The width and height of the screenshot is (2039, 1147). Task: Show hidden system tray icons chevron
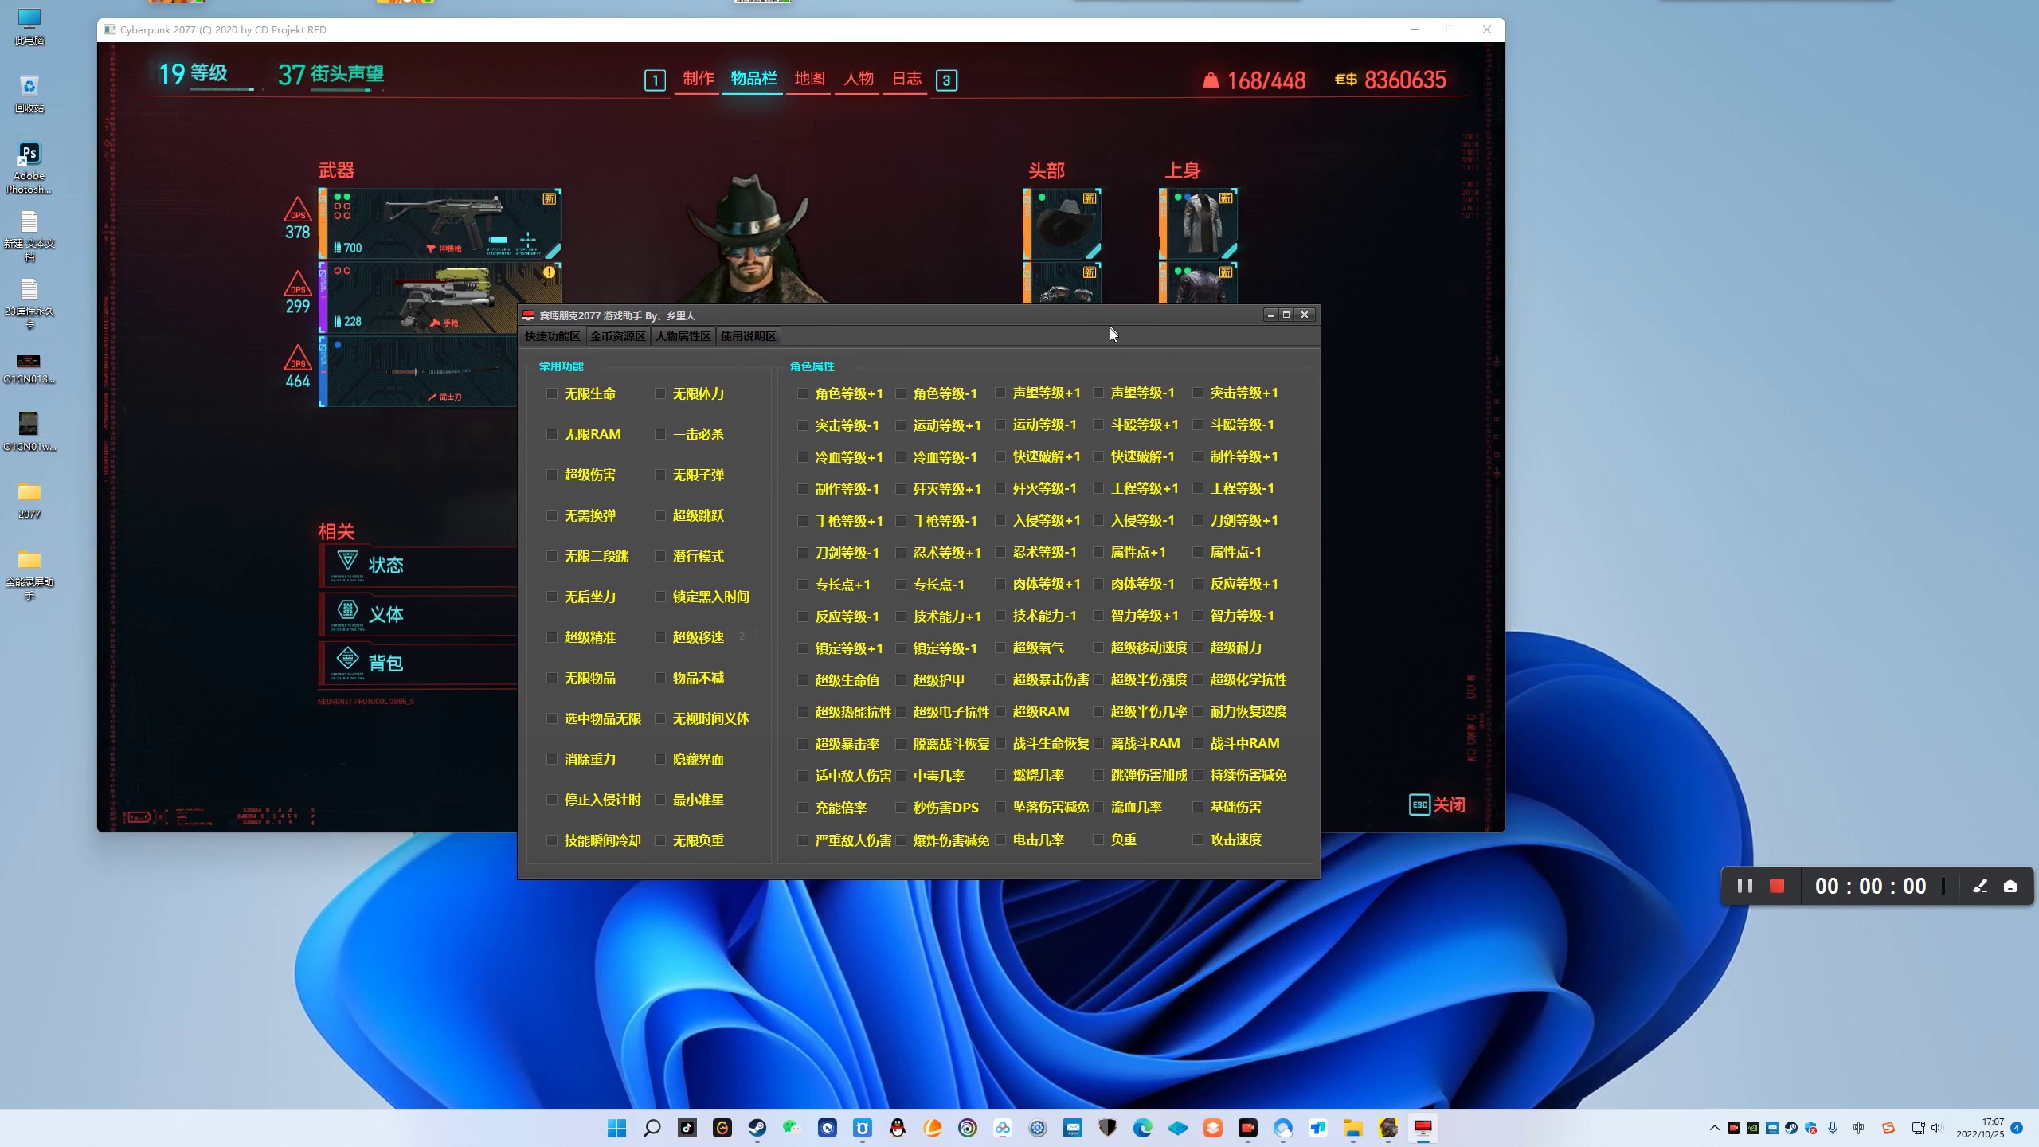pos(1714,1128)
